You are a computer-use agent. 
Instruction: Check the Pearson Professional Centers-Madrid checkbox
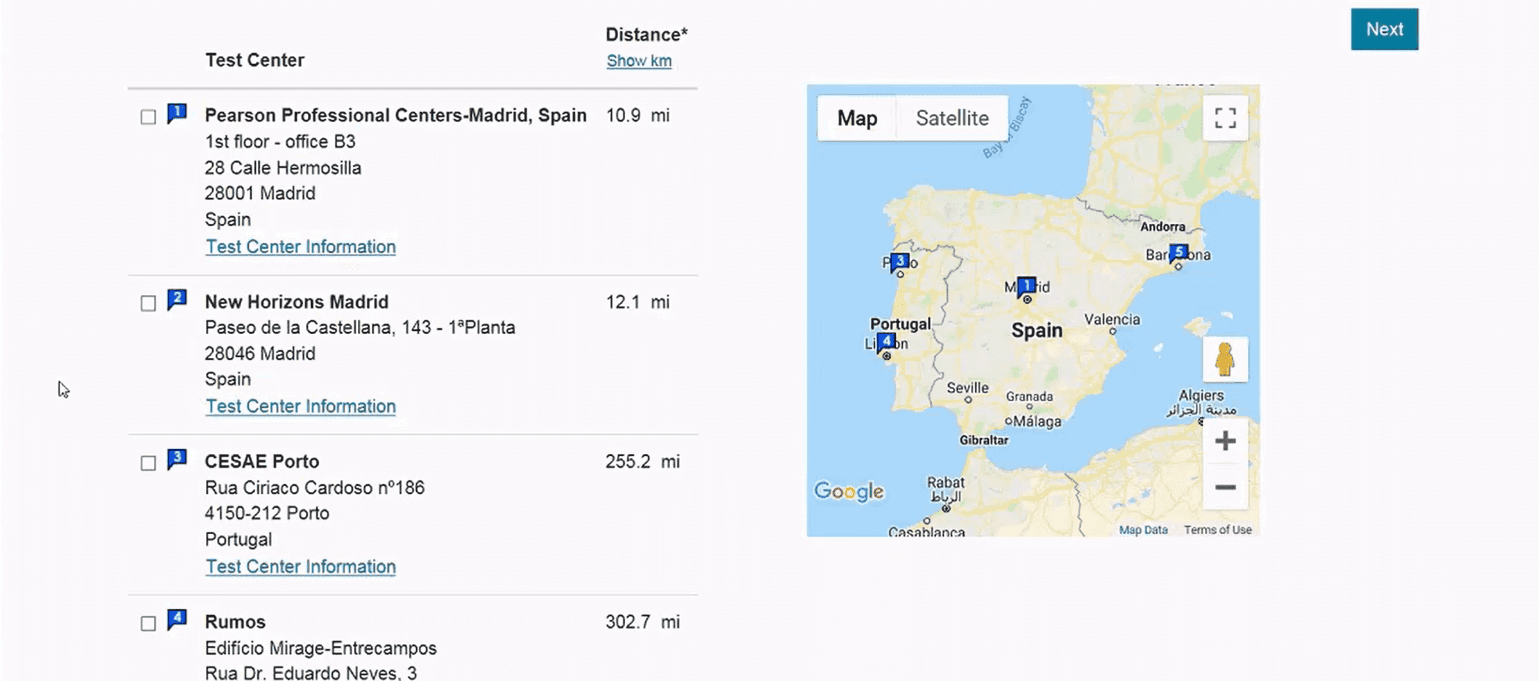coord(148,117)
